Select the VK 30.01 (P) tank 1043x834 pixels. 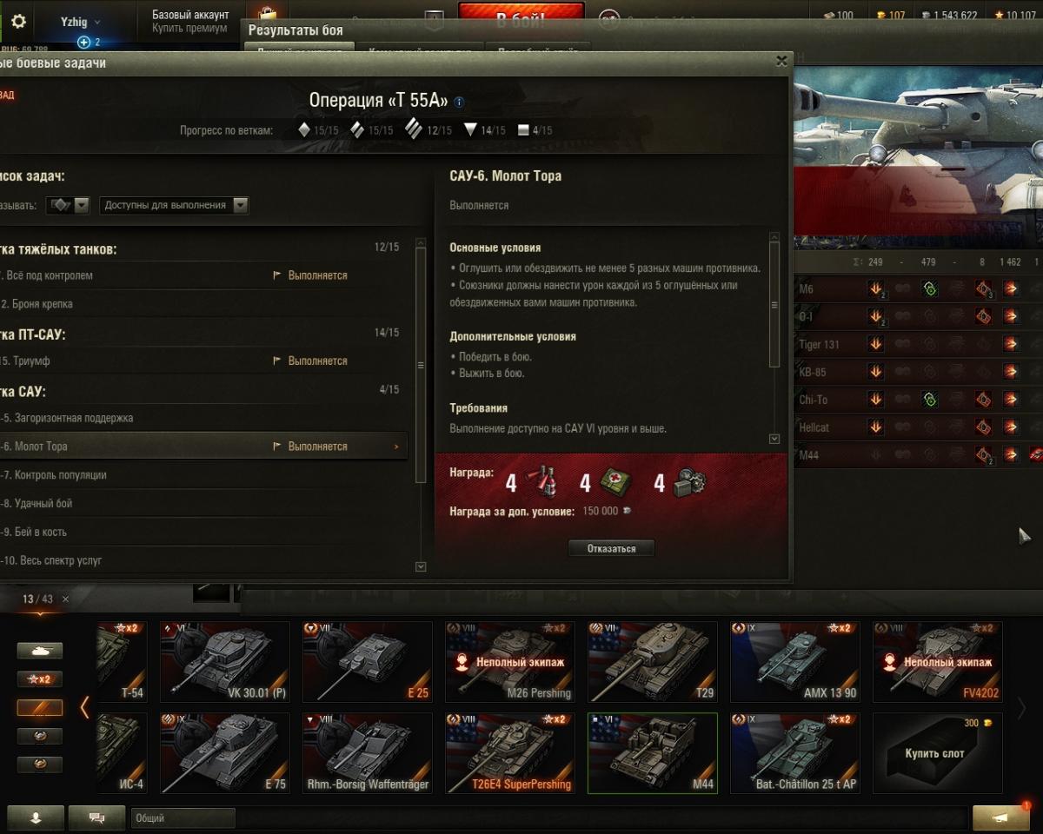click(224, 661)
